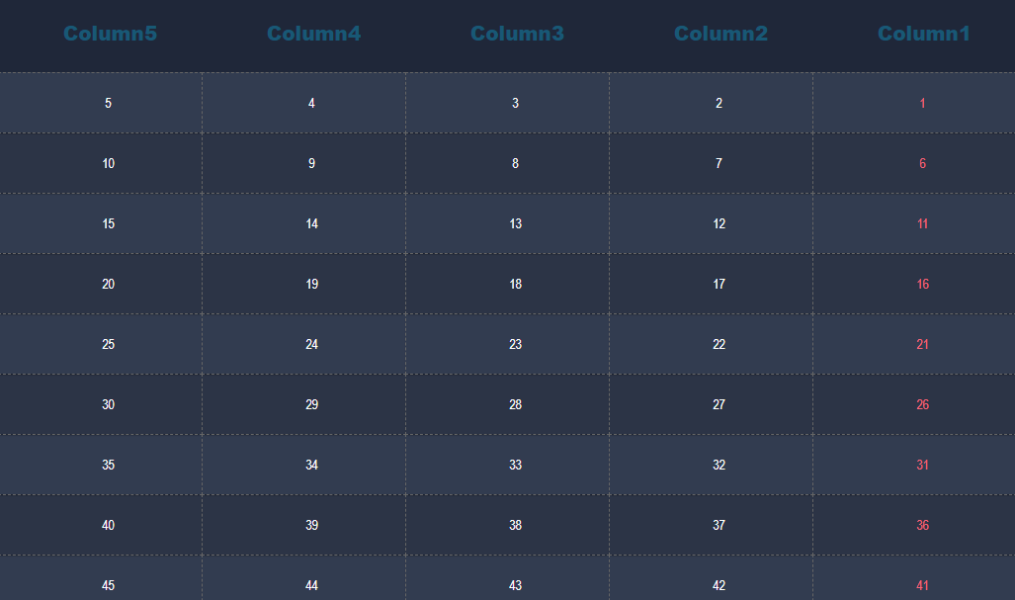Click the Column2 header
Screen dimensions: 1015x600
click(x=720, y=33)
